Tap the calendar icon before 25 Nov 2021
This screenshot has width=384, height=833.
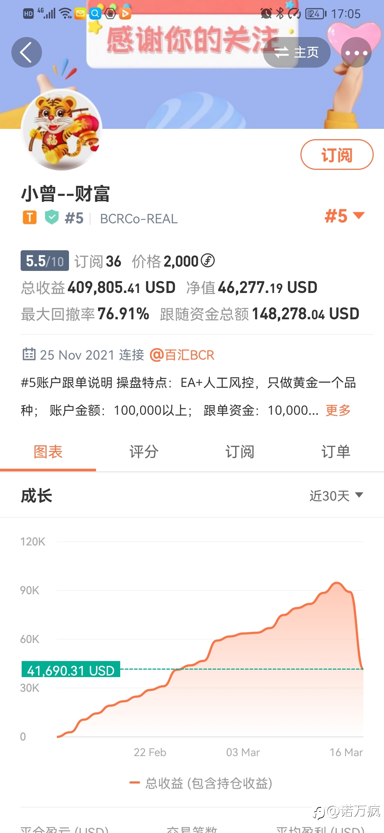tap(29, 354)
